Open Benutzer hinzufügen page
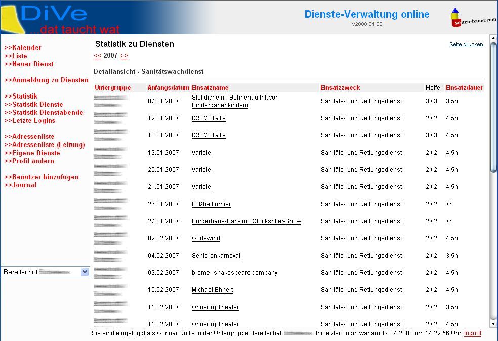The width and height of the screenshot is (498, 341). pyautogui.click(x=41, y=177)
